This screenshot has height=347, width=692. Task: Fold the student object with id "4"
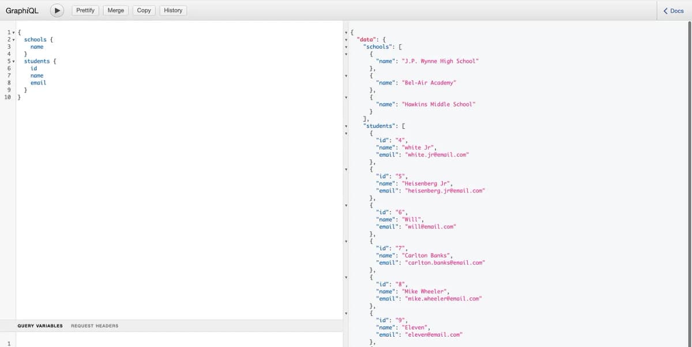pyautogui.click(x=346, y=133)
